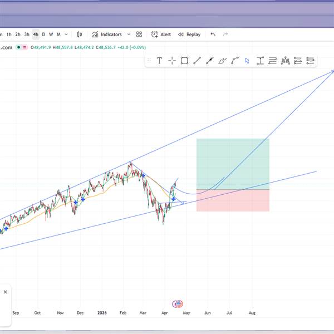Select the arrow pointer cursor tool
This screenshot has height=334, width=334.
247,61
